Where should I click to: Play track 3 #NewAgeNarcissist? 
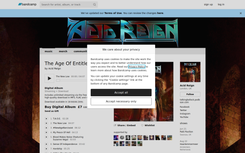[x=46, y=128]
